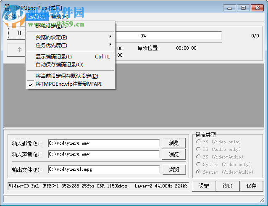Select System (Video only) radio button
Image resolution: width=268 pixels, height=206 pixels.
point(198,164)
